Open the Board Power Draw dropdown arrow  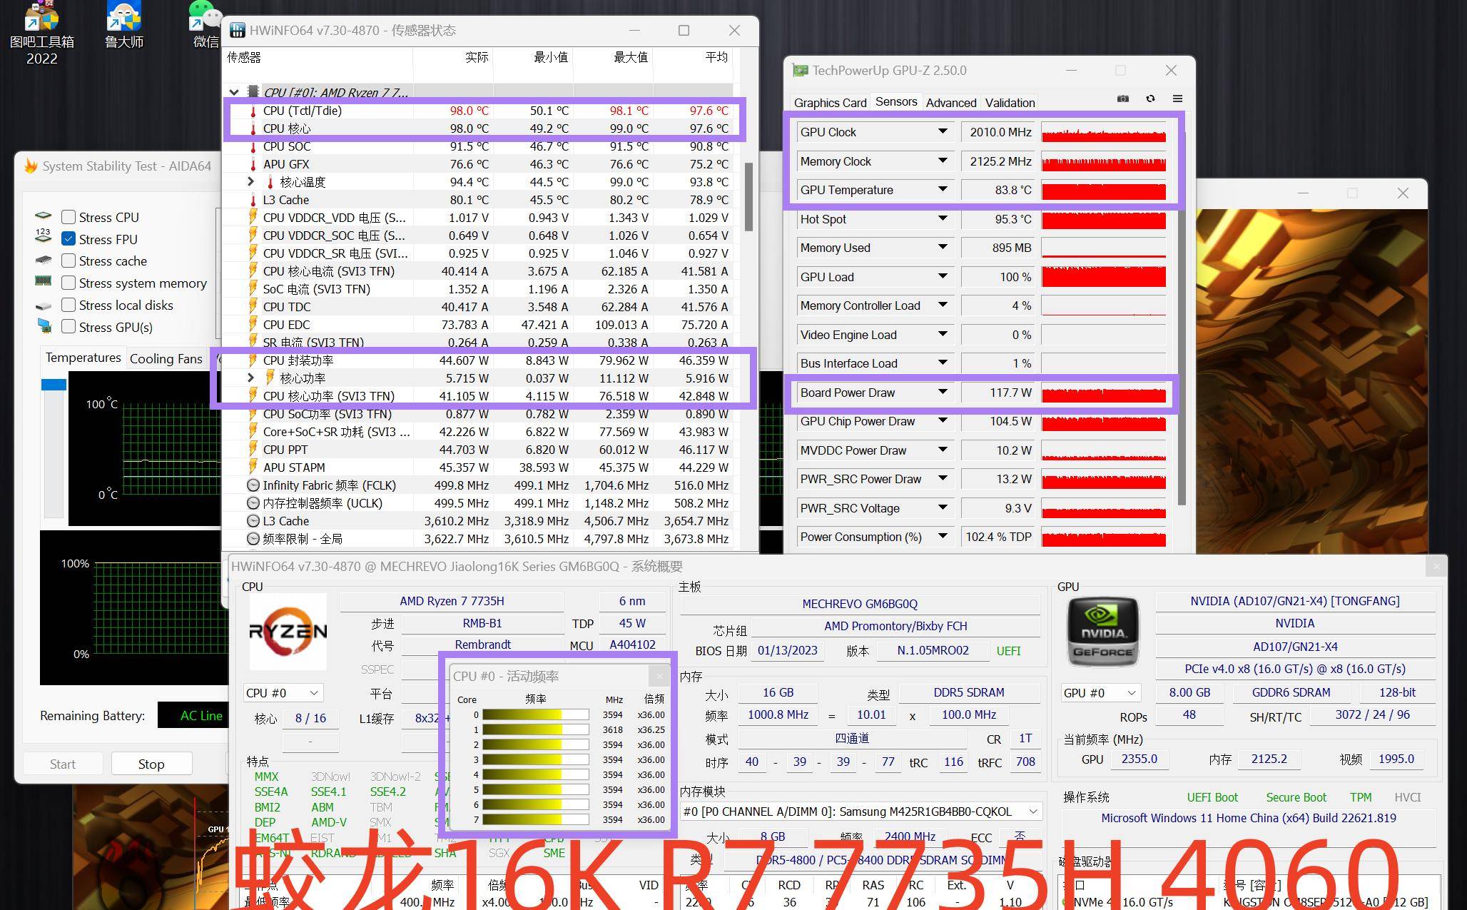(943, 392)
